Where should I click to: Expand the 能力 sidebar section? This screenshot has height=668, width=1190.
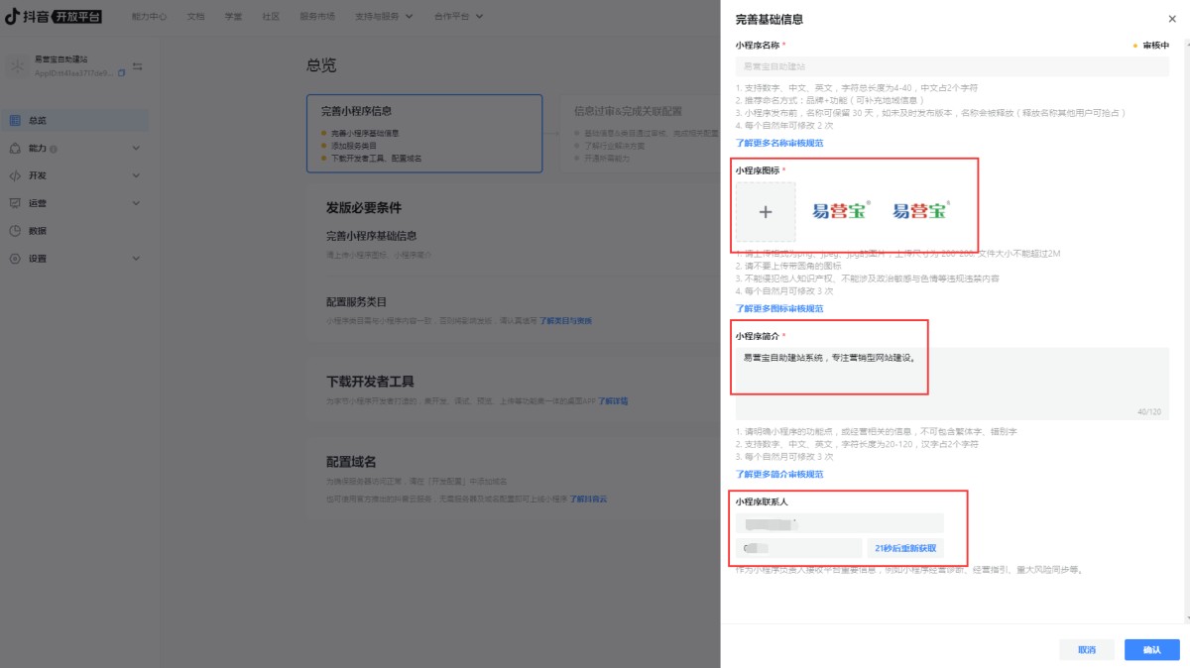point(136,149)
